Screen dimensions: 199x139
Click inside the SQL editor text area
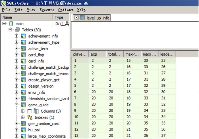coord(135,35)
